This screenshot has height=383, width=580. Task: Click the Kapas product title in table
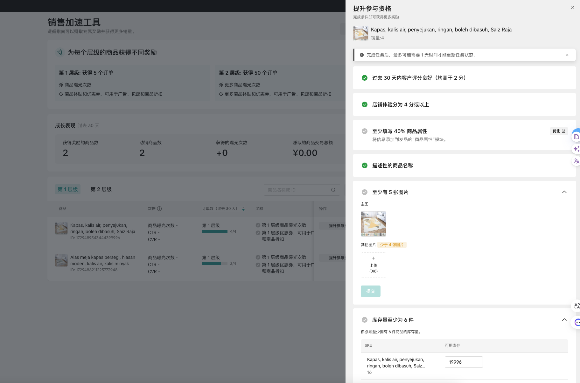pyautogui.click(x=103, y=228)
